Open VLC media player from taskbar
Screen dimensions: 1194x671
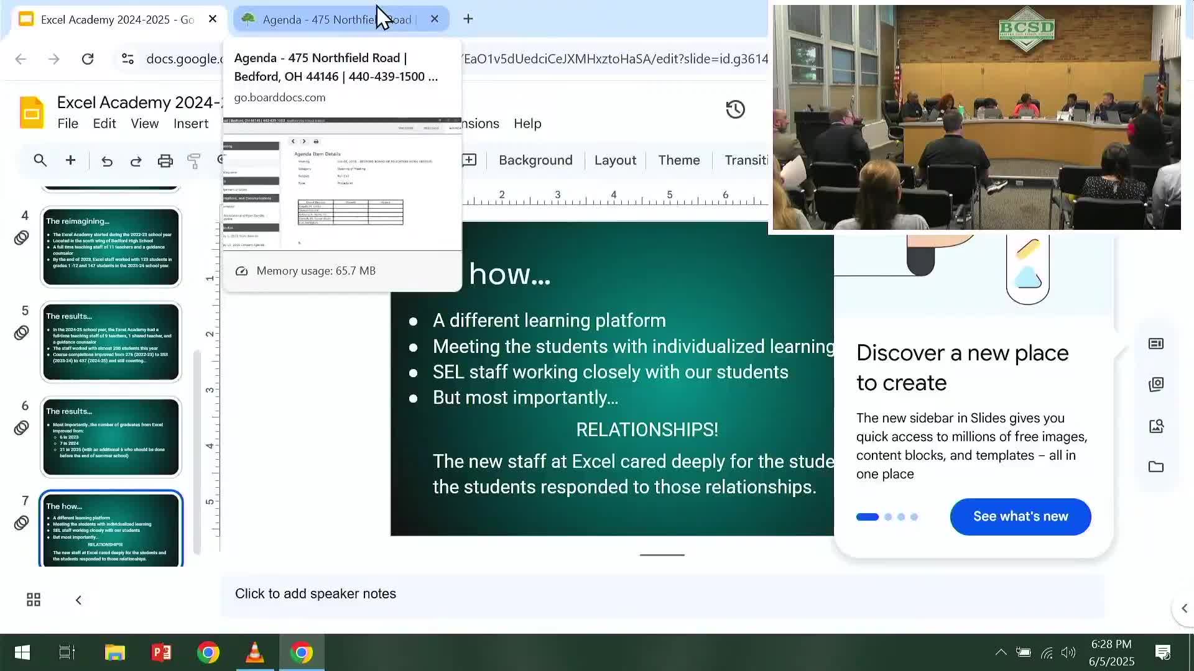pos(254,652)
